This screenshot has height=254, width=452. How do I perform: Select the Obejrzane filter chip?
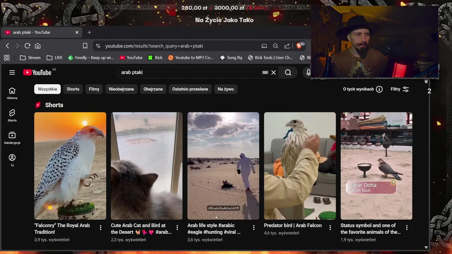click(x=153, y=89)
